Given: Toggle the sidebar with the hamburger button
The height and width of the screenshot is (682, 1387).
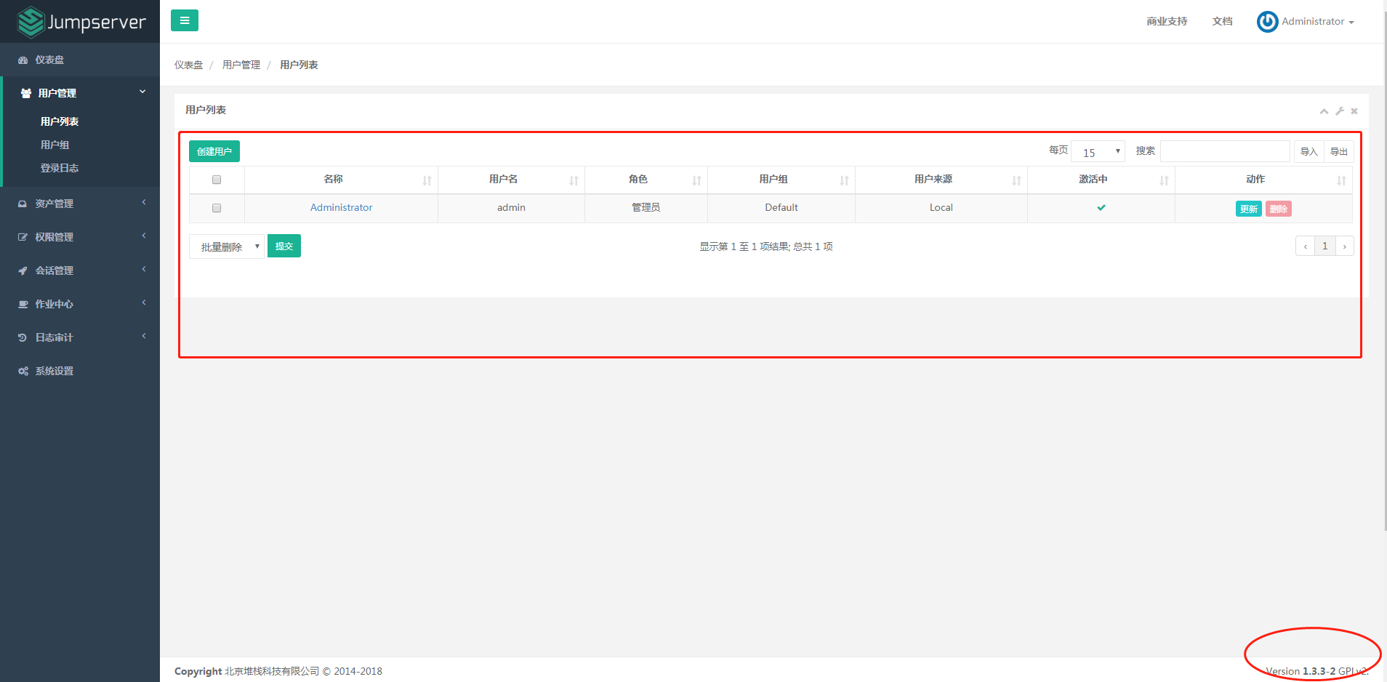Looking at the screenshot, I should coord(185,20).
